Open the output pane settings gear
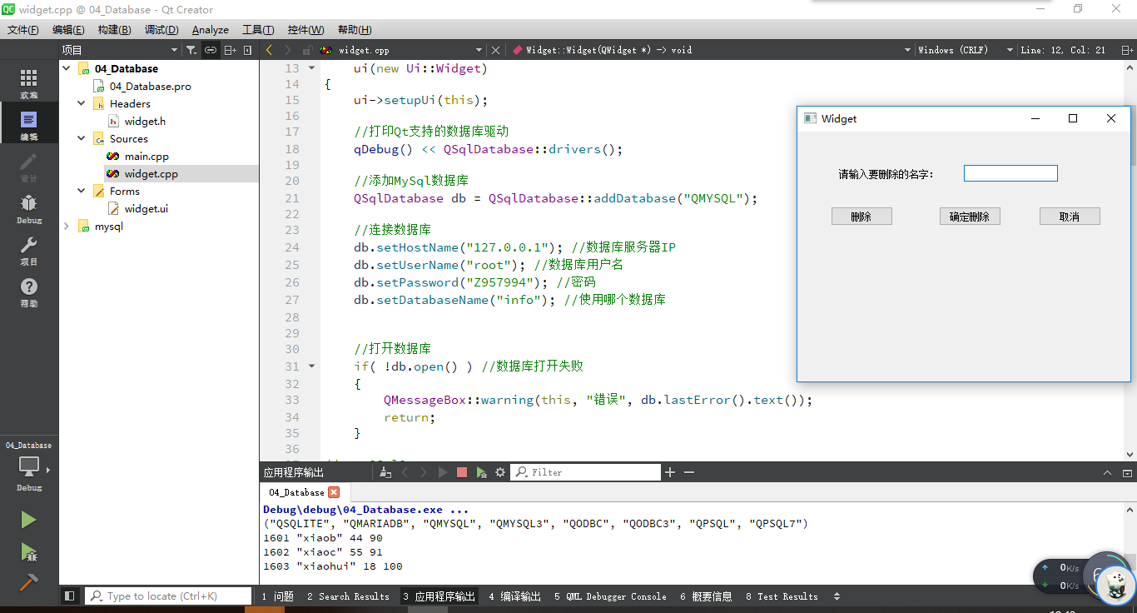Viewport: 1137px width, 613px height. (x=500, y=472)
